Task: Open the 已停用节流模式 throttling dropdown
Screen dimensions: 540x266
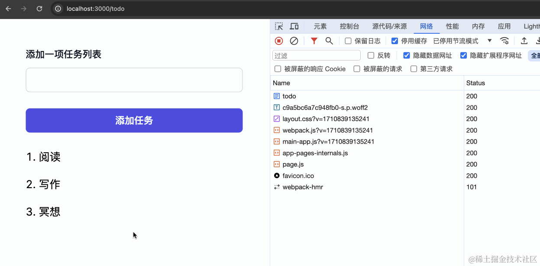Action: (462, 41)
